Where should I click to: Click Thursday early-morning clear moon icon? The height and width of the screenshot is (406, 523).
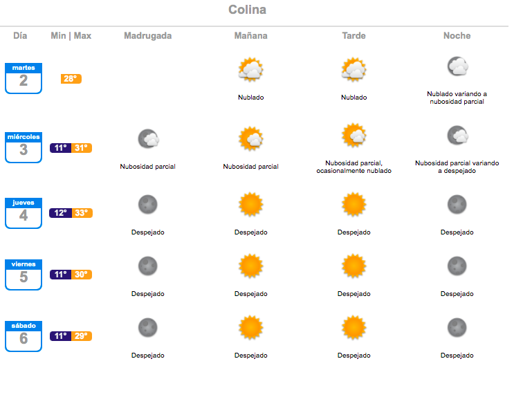pos(148,205)
